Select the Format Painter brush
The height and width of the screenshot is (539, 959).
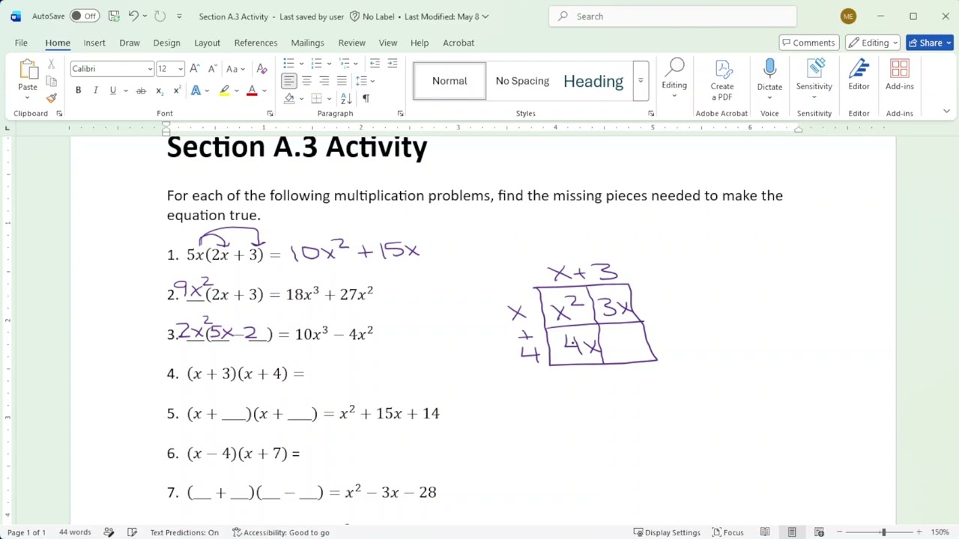click(51, 98)
